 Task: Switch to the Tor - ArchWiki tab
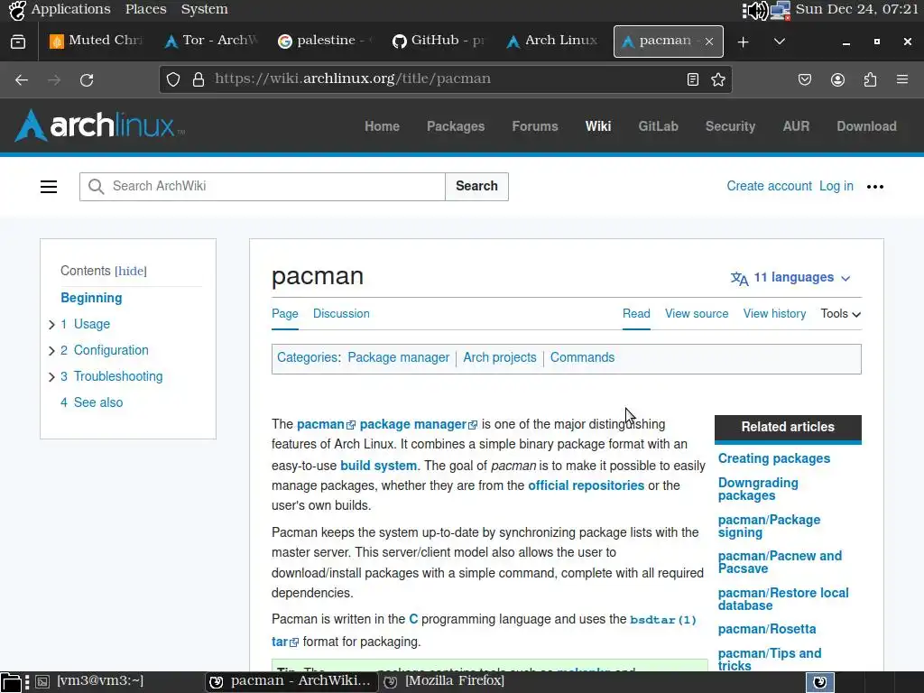click(211, 41)
